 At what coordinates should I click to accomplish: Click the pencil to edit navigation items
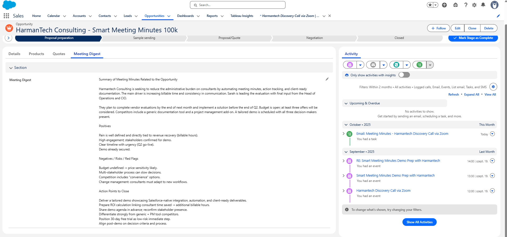[x=498, y=16]
